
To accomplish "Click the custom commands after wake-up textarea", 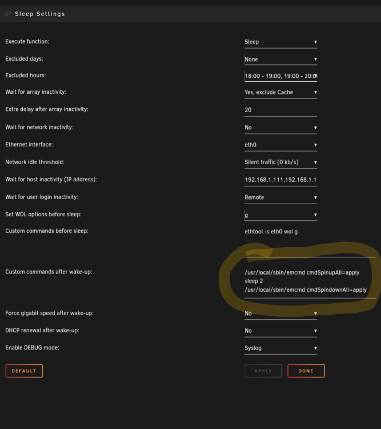I will (310, 282).
